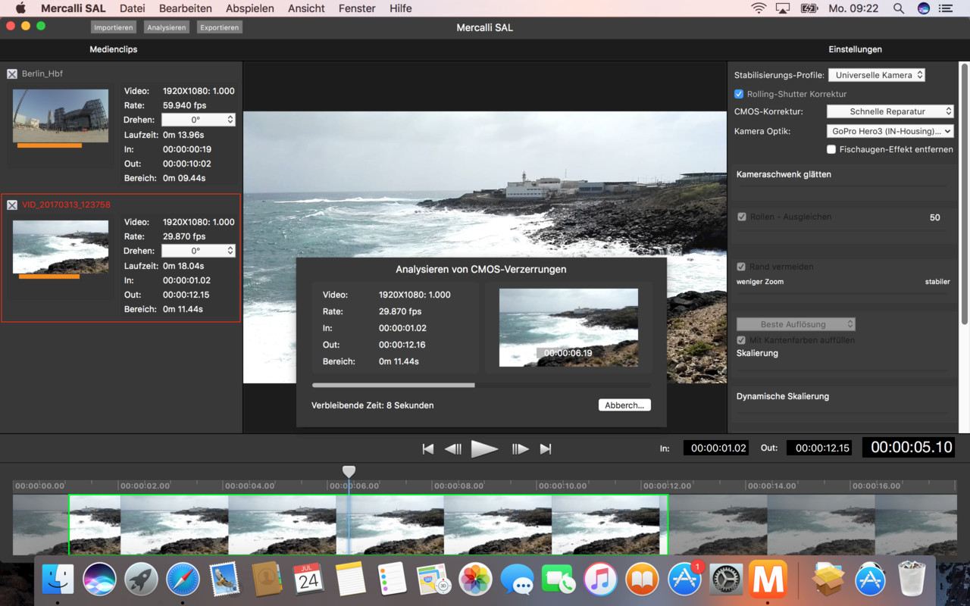Open Drehen dropdown for VID_20170313_123758 clip
The height and width of the screenshot is (606, 970).
[199, 251]
